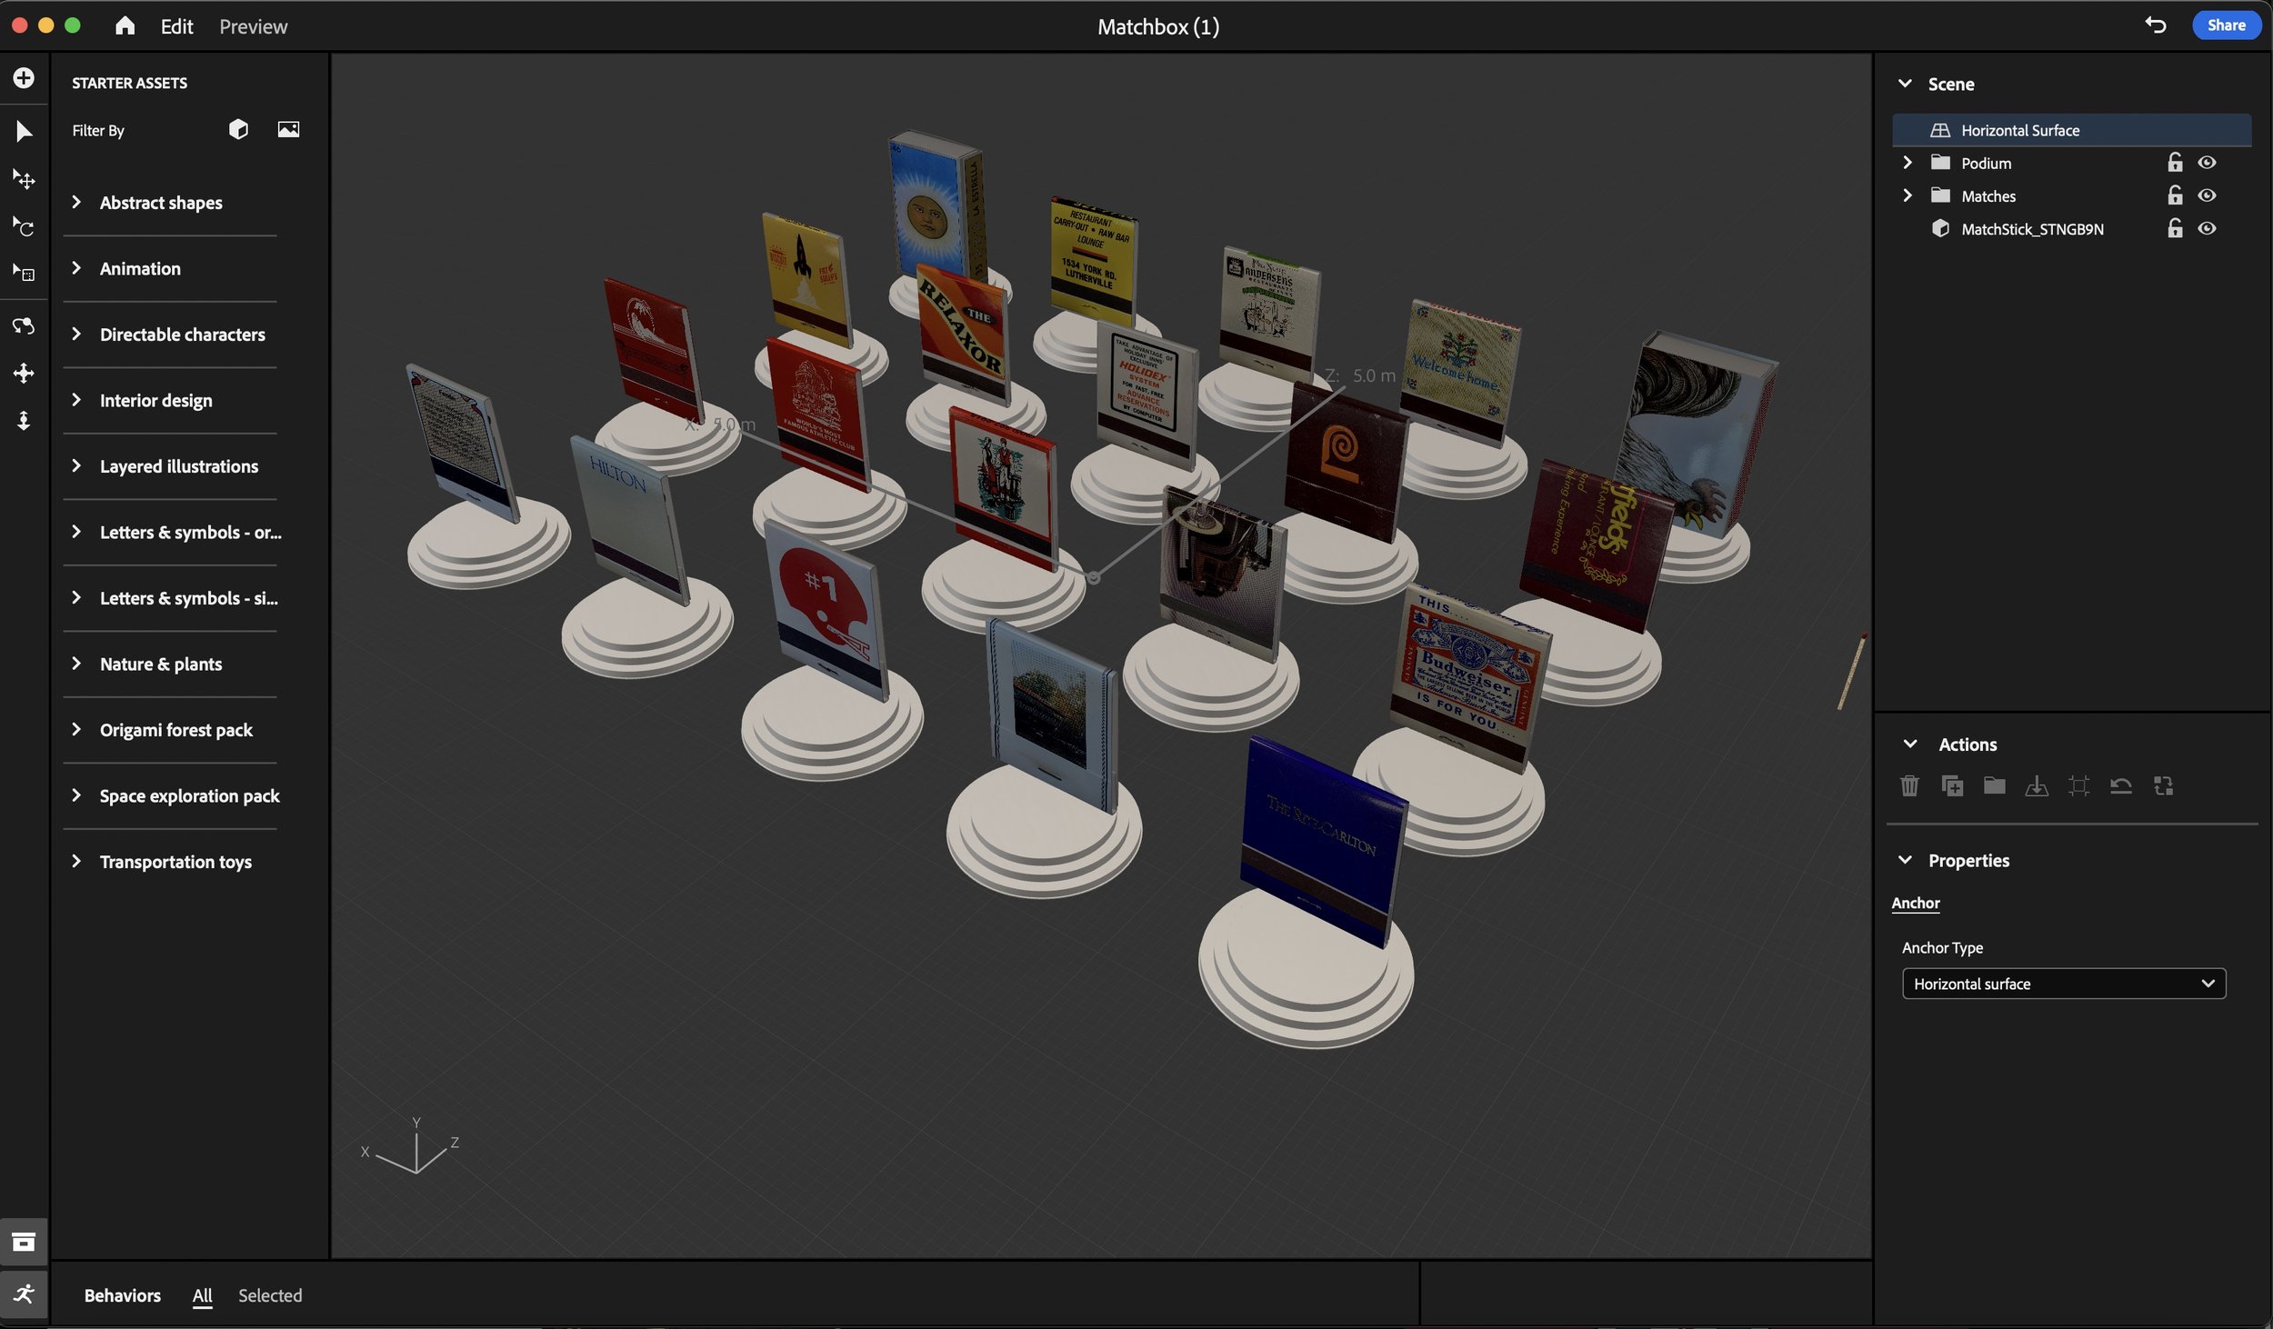Select the arrow Select tool
Screen dimensions: 2273x1329
click(24, 132)
